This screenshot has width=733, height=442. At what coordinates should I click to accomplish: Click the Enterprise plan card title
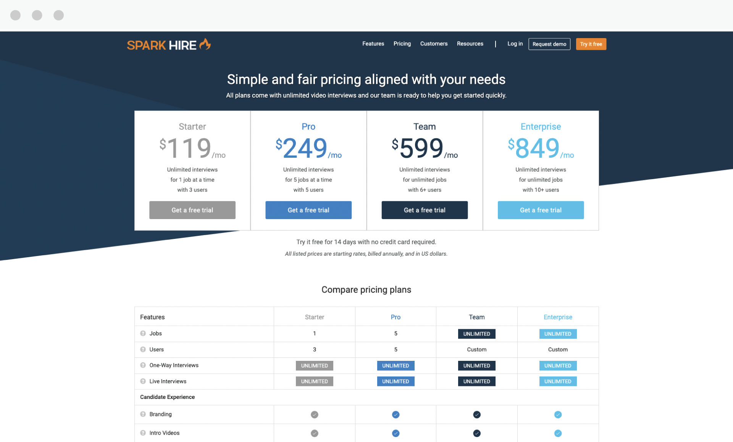[x=541, y=127]
